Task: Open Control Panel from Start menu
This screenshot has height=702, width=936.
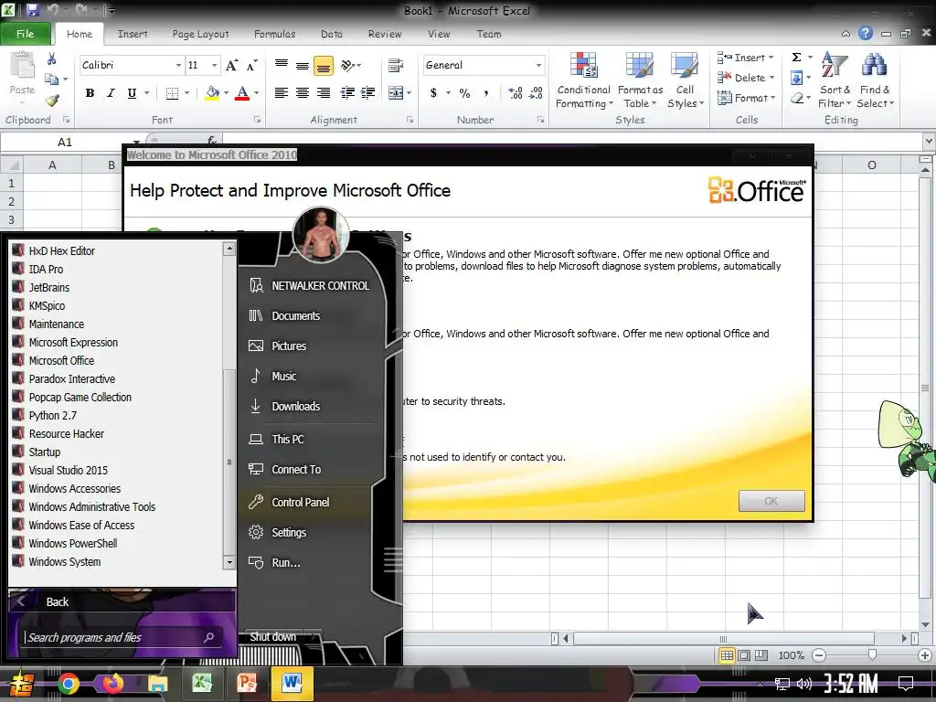Action: click(300, 502)
